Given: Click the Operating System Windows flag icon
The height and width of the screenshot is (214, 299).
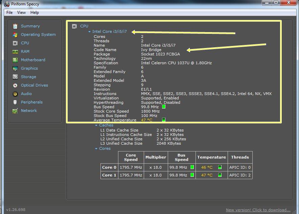Looking at the screenshot, I should [15, 35].
